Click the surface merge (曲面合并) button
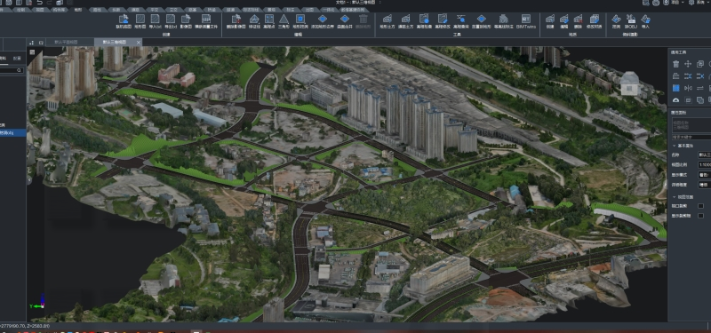This screenshot has width=711, height=333. coord(345,21)
